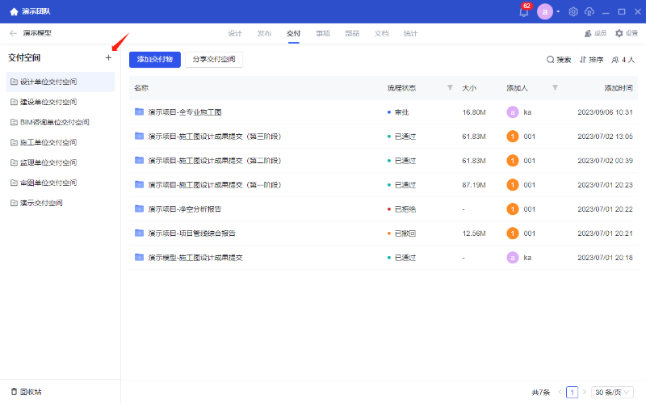Open 演示项目-项目管线综合报告
This screenshot has width=646, height=404.
pos(191,234)
